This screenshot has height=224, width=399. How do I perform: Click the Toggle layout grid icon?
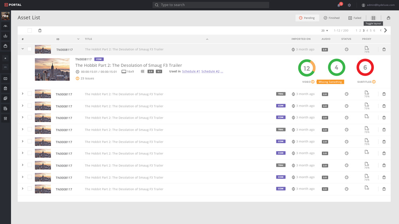point(373,18)
